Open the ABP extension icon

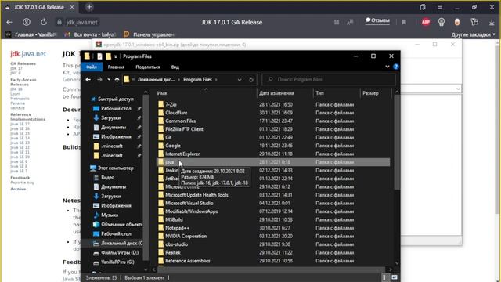(x=426, y=22)
